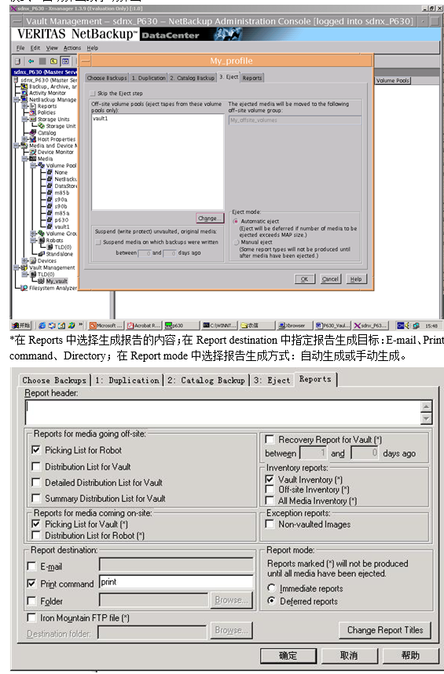Collapse NetBackup Management tree node
Image resolution: width=444 pixels, height=674 pixels.
17,99
